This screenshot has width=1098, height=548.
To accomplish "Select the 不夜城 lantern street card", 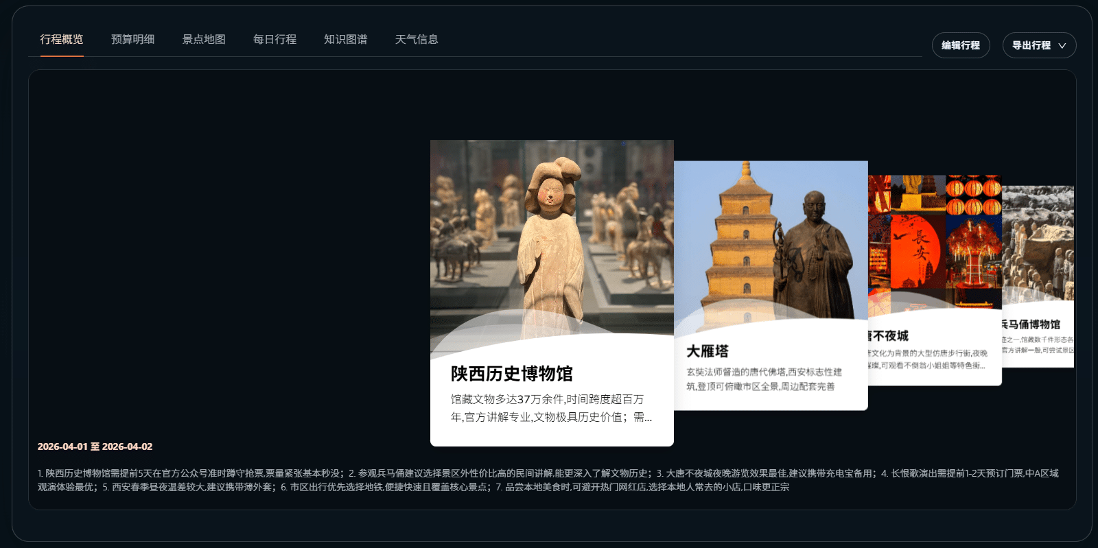I will coord(935,280).
